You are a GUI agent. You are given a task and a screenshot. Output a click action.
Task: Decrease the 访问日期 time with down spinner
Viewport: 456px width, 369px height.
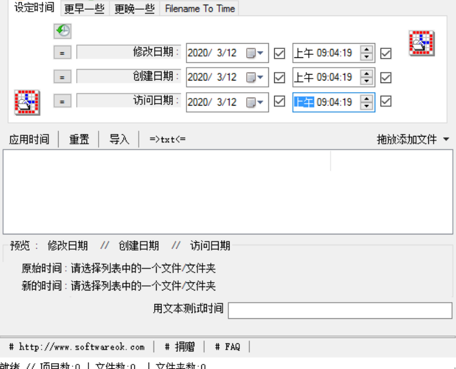pos(366,106)
